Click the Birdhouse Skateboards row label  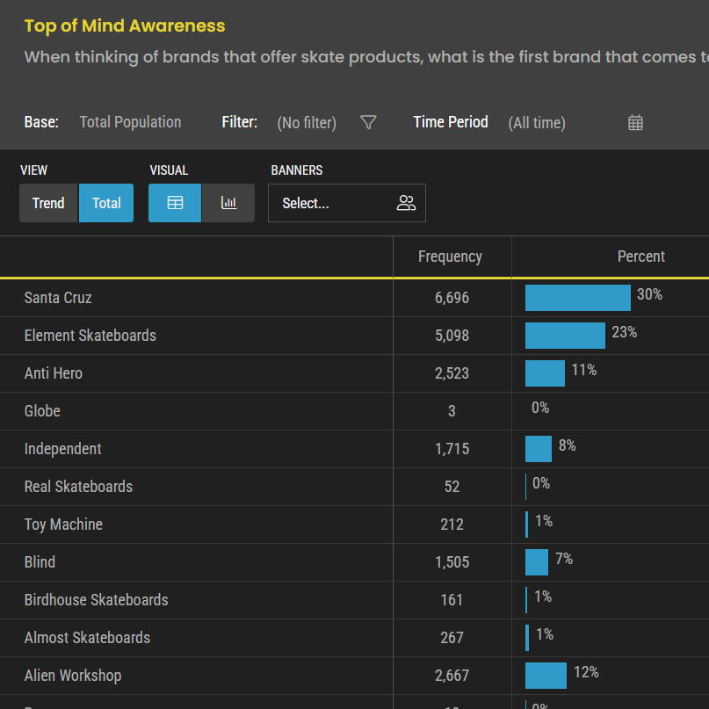click(x=96, y=599)
